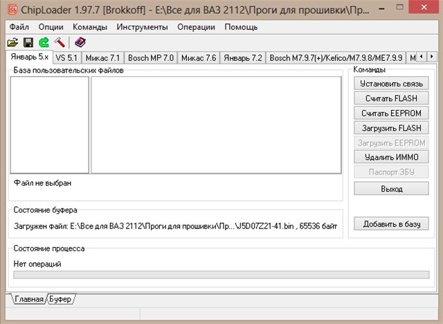Click the Загрузить FLASH button
Image resolution: width=443 pixels, height=324 pixels.
tap(391, 128)
